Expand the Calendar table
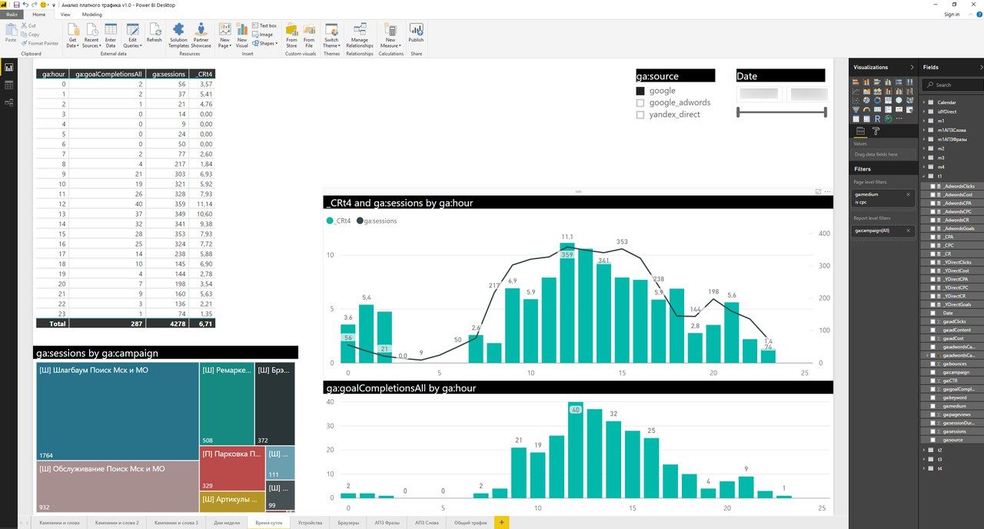Screen dimensions: 984x529 (924, 102)
